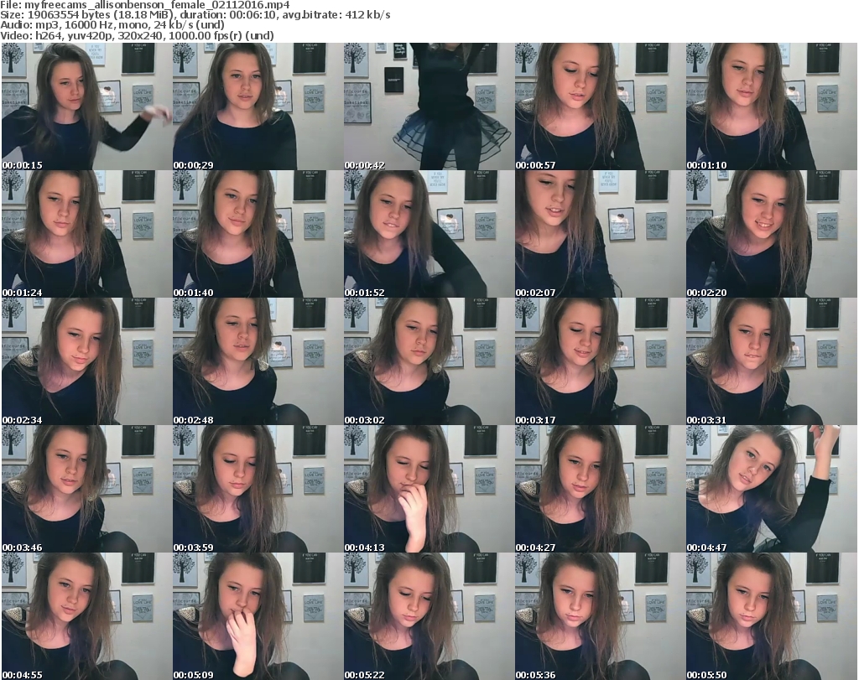
Task: Pick the frame stamped 00:03:46
Action: point(86,489)
